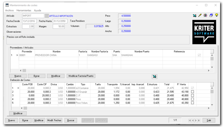Toggle the checkbox in the PROVEEDOR CHINA row
This screenshot has width=223, height=127.
tap(199, 55)
